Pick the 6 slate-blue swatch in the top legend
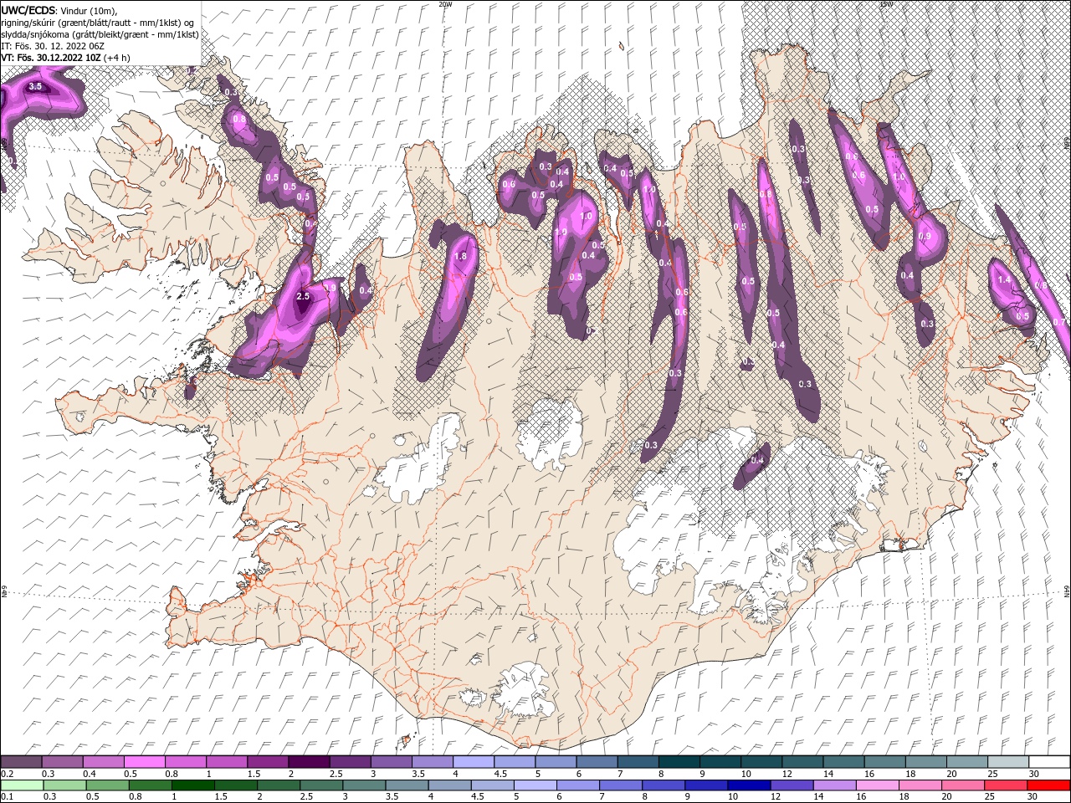 point(597,762)
